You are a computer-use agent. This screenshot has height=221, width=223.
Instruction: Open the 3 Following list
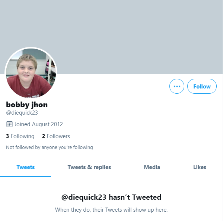coord(20,136)
